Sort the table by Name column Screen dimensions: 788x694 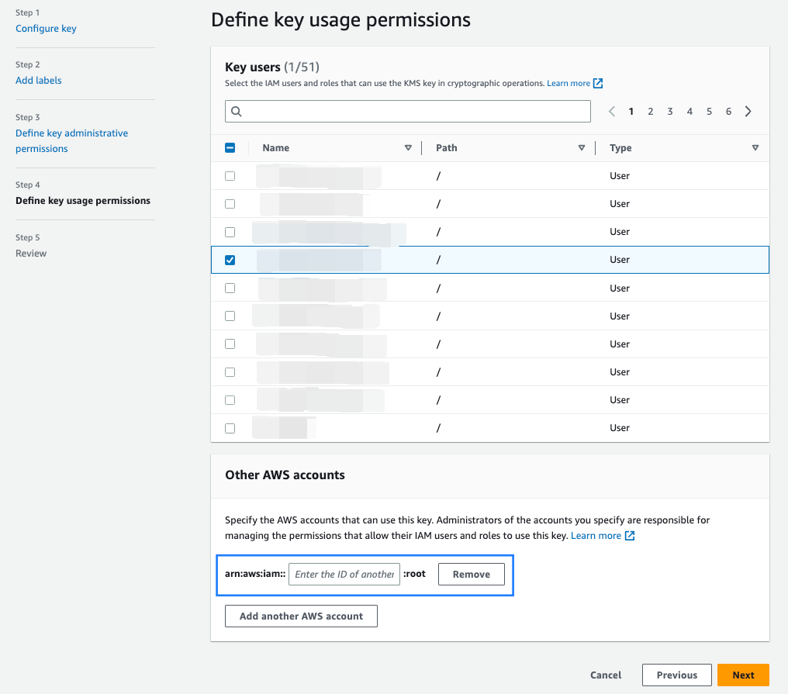coord(408,148)
